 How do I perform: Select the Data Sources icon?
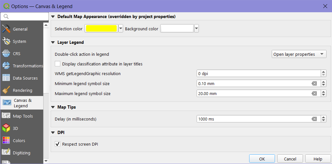tap(6, 78)
